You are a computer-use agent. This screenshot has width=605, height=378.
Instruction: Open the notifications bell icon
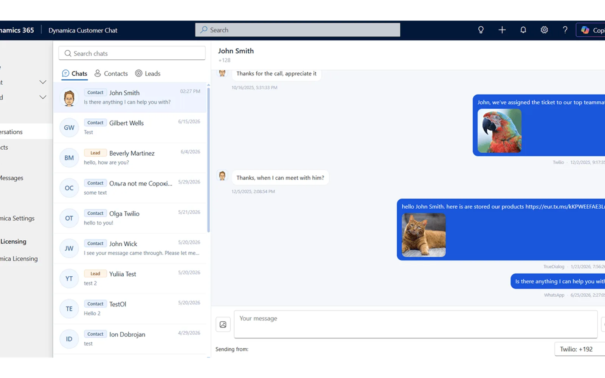point(523,30)
